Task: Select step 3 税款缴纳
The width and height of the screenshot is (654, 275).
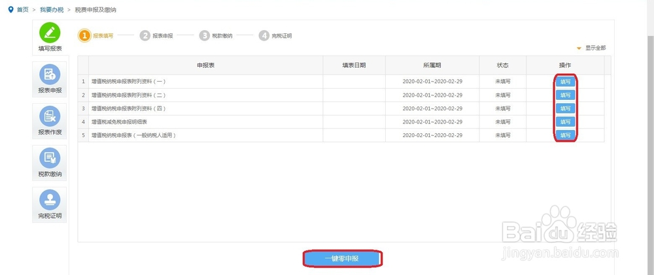Action: (216, 36)
